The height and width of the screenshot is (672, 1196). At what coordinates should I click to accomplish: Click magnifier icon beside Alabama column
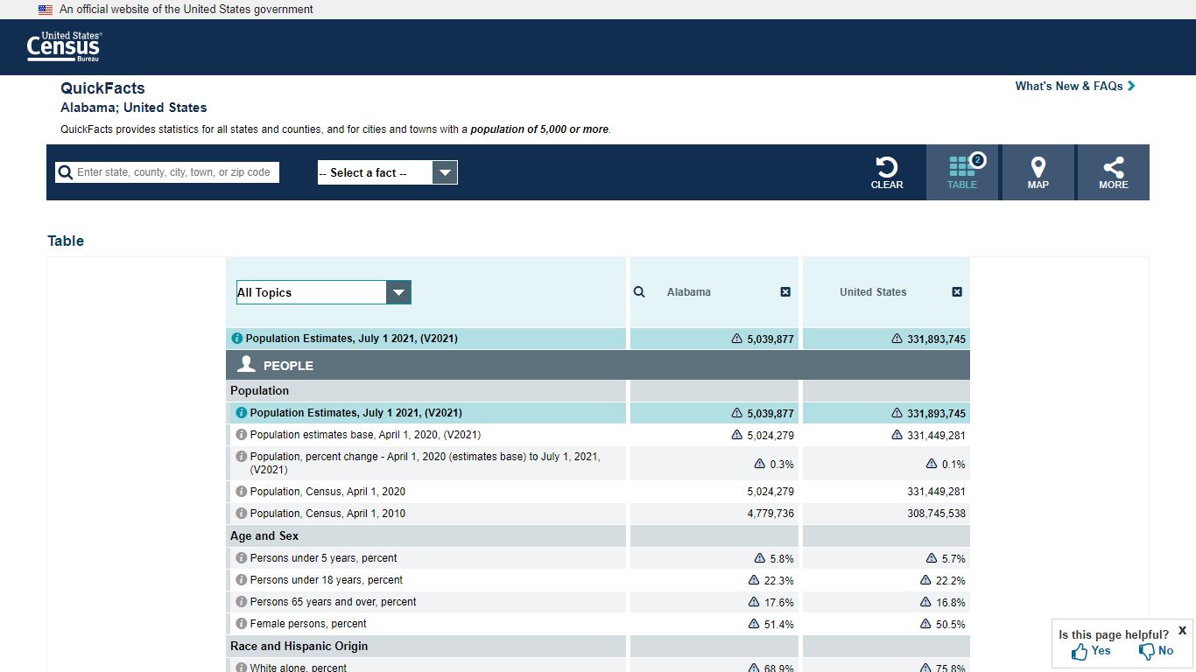click(639, 292)
